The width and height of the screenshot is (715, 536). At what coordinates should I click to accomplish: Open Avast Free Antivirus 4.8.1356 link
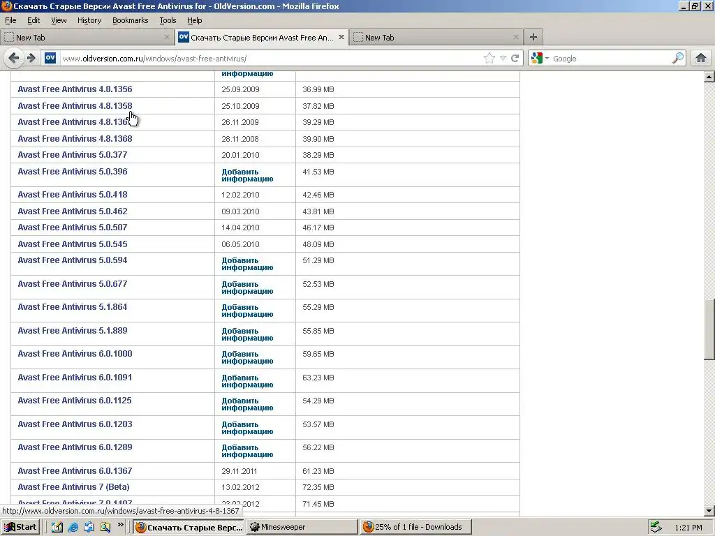click(75, 89)
